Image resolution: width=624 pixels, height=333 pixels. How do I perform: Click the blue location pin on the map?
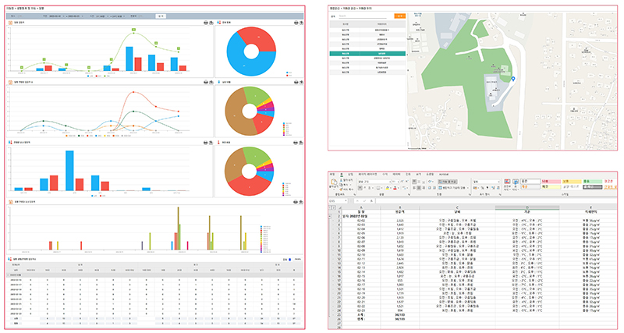(512, 78)
